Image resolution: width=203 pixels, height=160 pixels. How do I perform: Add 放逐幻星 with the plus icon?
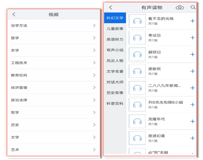(x=193, y=138)
